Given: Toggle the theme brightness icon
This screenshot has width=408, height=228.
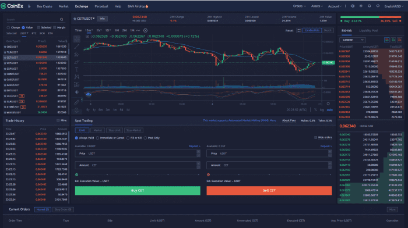Looking at the screenshot, I should point(361,6).
